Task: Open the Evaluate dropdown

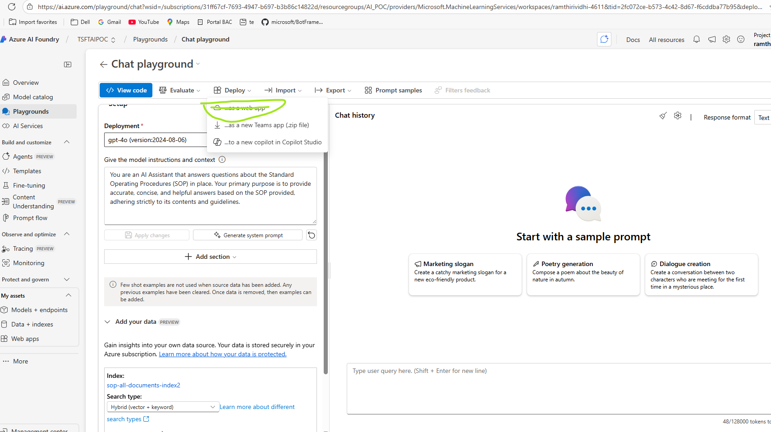Action: (x=179, y=90)
